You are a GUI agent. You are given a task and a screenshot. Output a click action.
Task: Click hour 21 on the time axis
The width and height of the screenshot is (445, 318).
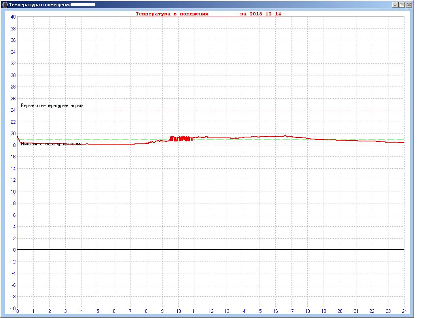coord(356,311)
